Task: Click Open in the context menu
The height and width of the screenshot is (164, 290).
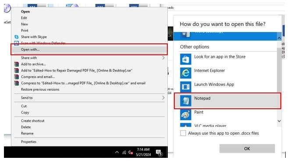Action: (x=25, y=11)
